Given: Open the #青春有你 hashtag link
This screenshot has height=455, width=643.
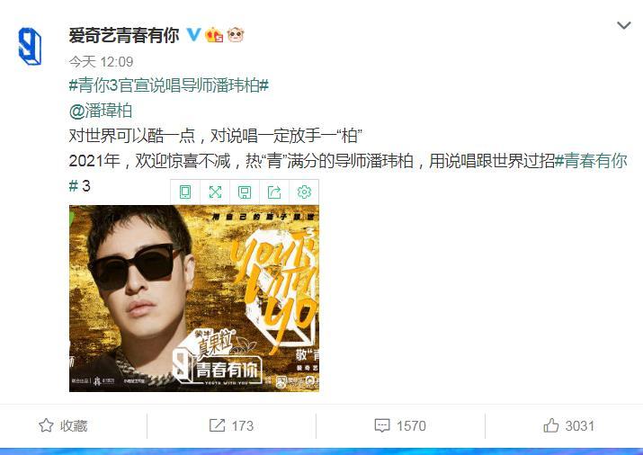Looking at the screenshot, I should [591, 160].
